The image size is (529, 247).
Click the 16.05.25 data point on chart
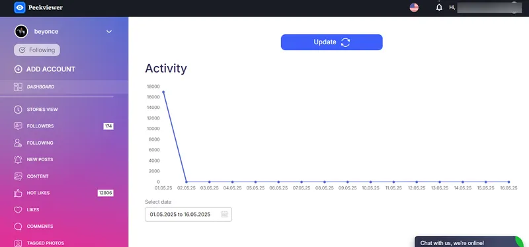click(x=509, y=182)
